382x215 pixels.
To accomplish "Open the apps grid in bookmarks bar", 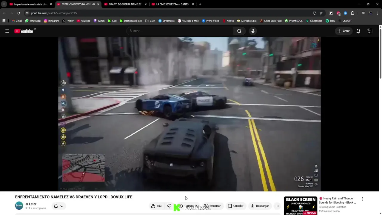I will click(4, 21).
